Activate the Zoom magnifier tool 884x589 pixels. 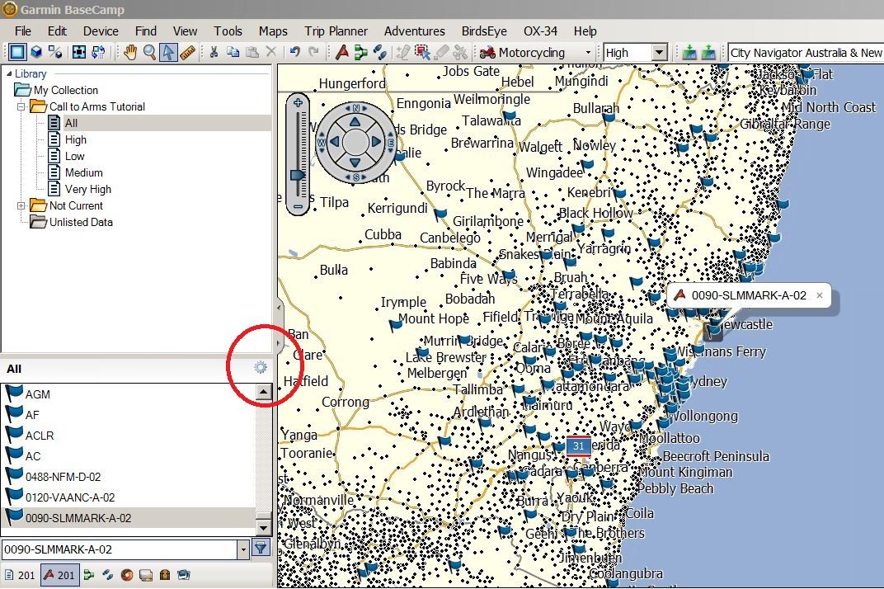click(x=149, y=53)
